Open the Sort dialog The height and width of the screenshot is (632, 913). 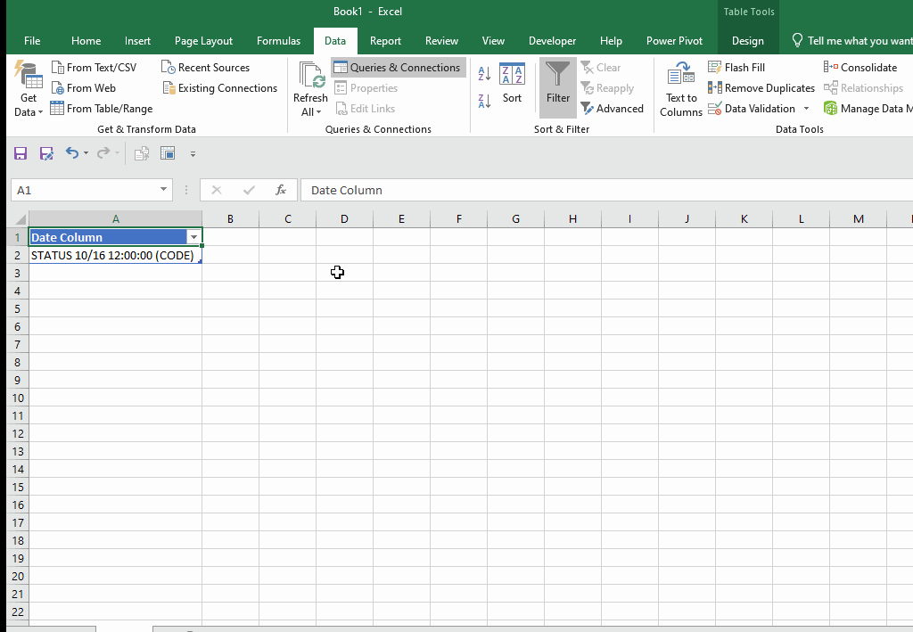coord(512,83)
